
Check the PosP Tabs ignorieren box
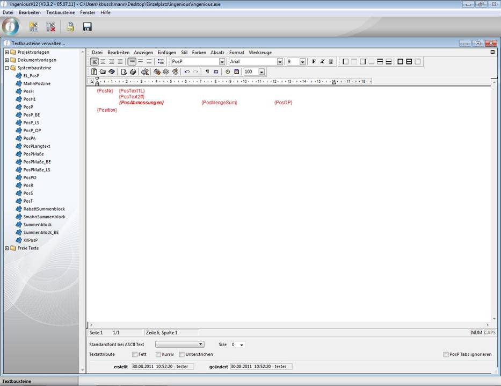pyautogui.click(x=446, y=355)
